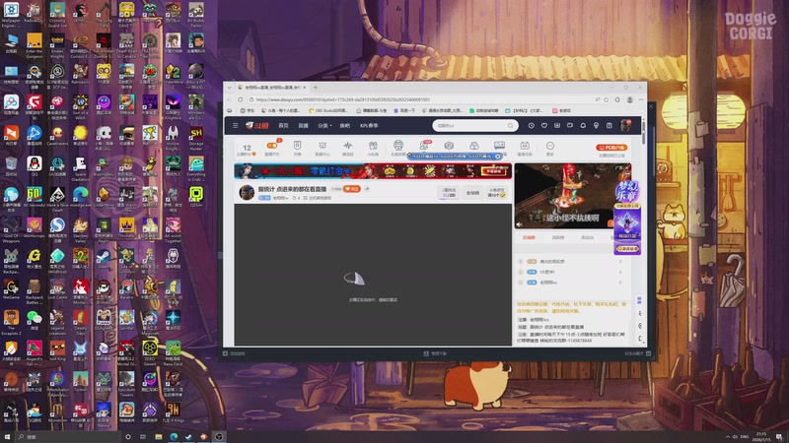Viewport: 789px width, 443px height.
Task: Open Space Gladiators desktop icon
Action: (x=80, y=168)
